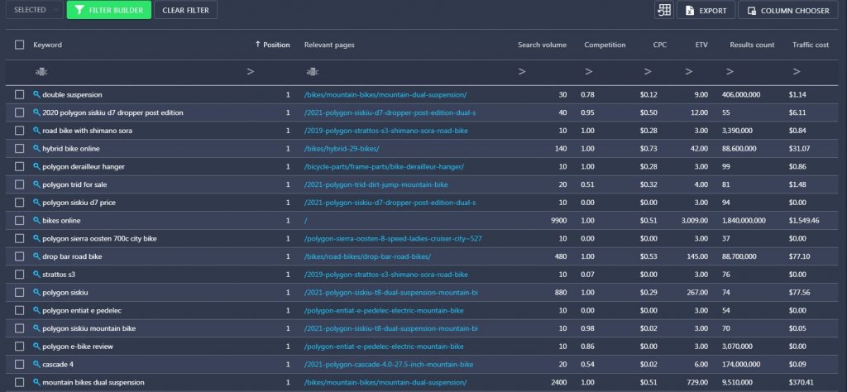Viewport: 847px width, 392px height.
Task: Click magnifier icon beside 'polygon trid for sale'
Action: point(36,184)
